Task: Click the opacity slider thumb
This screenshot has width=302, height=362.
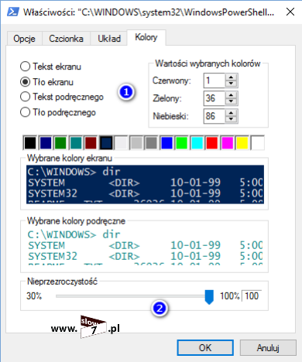Action: click(209, 297)
